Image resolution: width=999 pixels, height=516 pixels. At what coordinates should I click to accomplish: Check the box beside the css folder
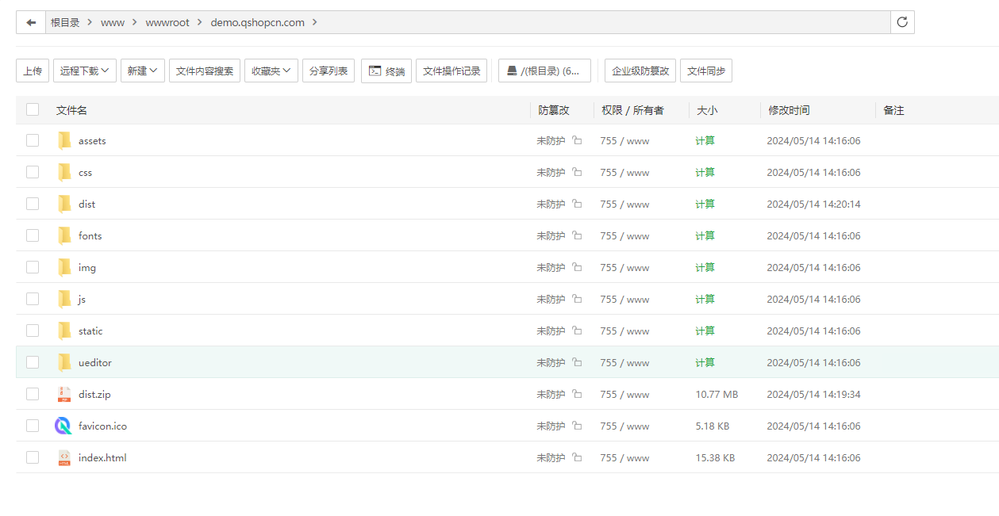point(33,172)
